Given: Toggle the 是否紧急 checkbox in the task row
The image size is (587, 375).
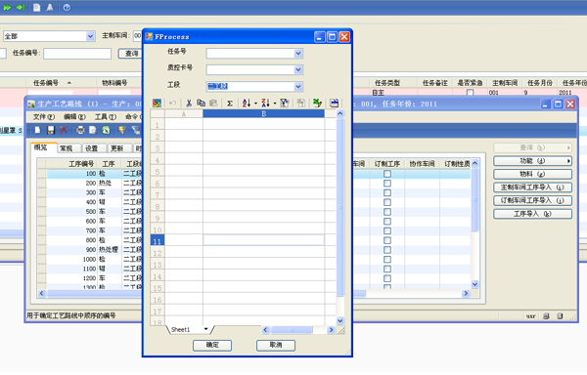Looking at the screenshot, I should point(470,92).
